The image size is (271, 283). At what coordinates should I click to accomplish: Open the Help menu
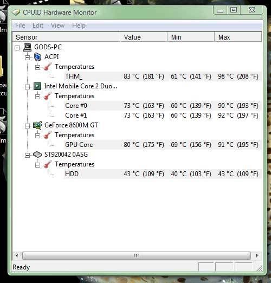[79, 25]
